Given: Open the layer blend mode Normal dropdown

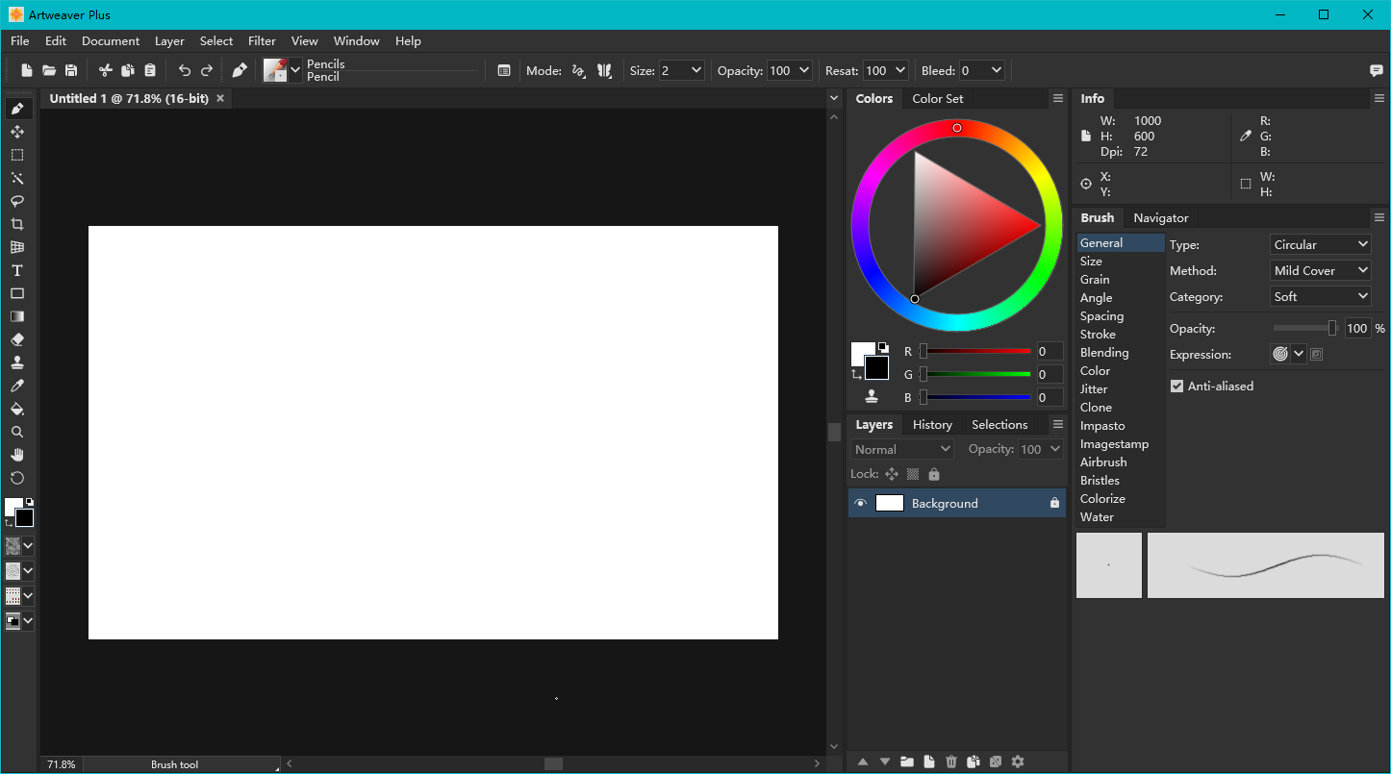Looking at the screenshot, I should point(901,449).
